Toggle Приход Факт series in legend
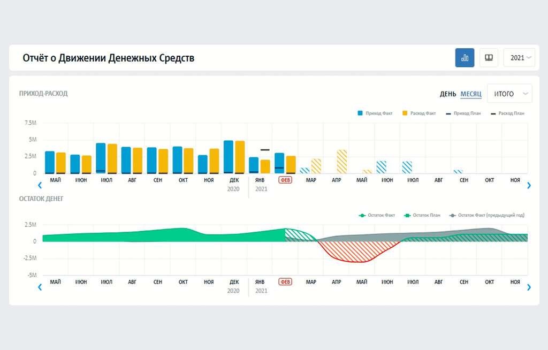The width and height of the screenshot is (548, 350). pyautogui.click(x=375, y=113)
